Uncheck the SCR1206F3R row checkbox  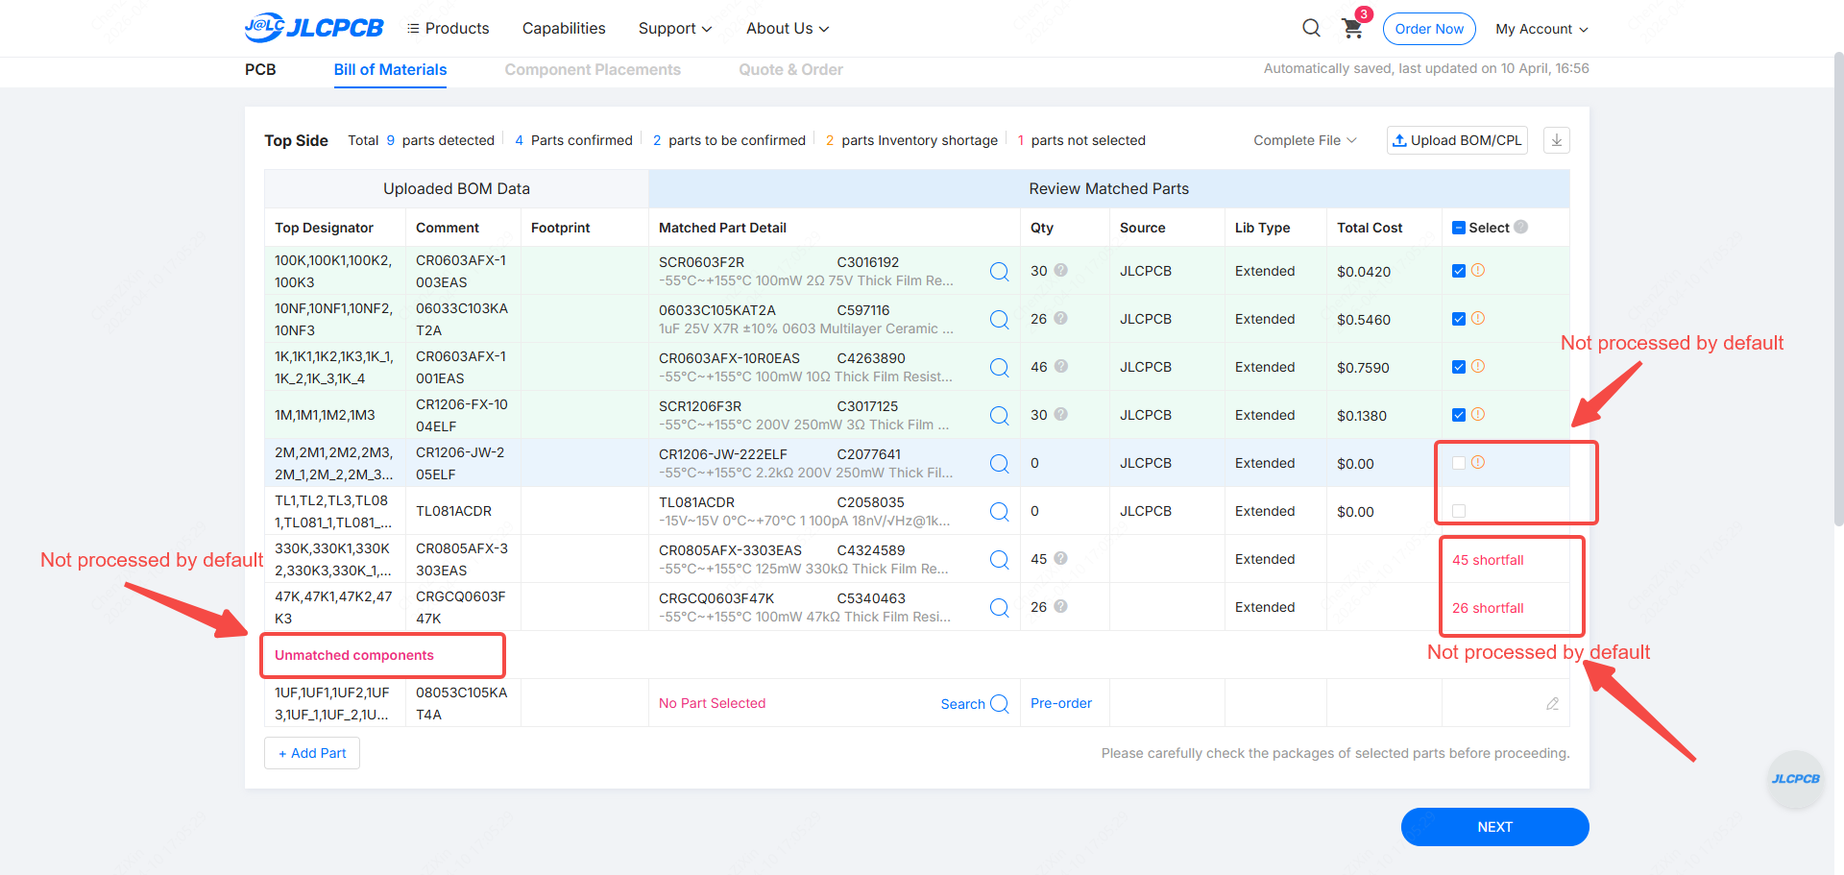point(1459,415)
